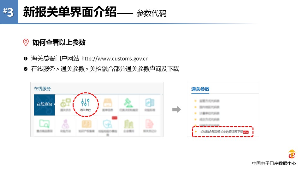Click the 通关状态 flowchart icon
Screen dimensions: 303x170
(65, 103)
